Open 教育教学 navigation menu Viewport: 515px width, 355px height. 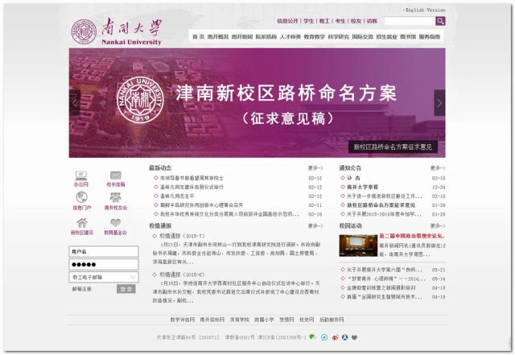click(315, 37)
